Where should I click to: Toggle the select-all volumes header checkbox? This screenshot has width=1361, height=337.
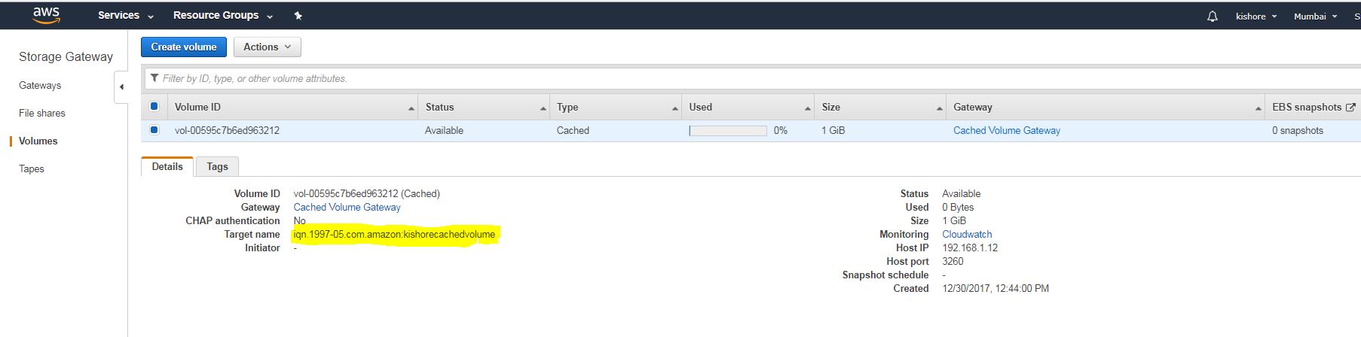[154, 107]
